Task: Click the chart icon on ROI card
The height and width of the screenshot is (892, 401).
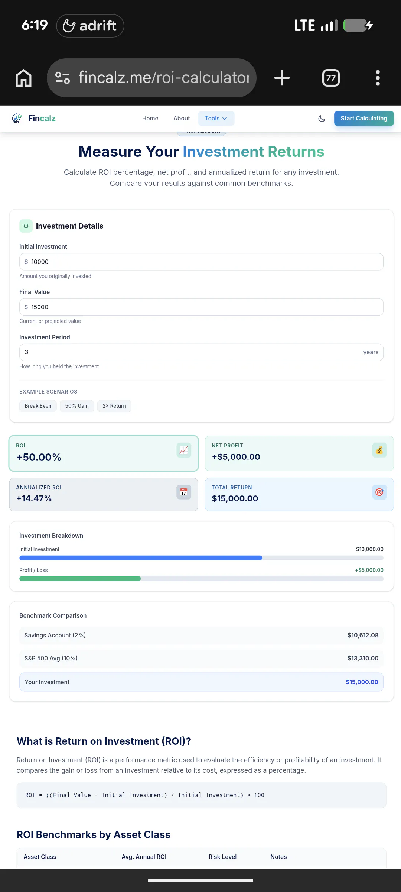Action: pyautogui.click(x=184, y=450)
